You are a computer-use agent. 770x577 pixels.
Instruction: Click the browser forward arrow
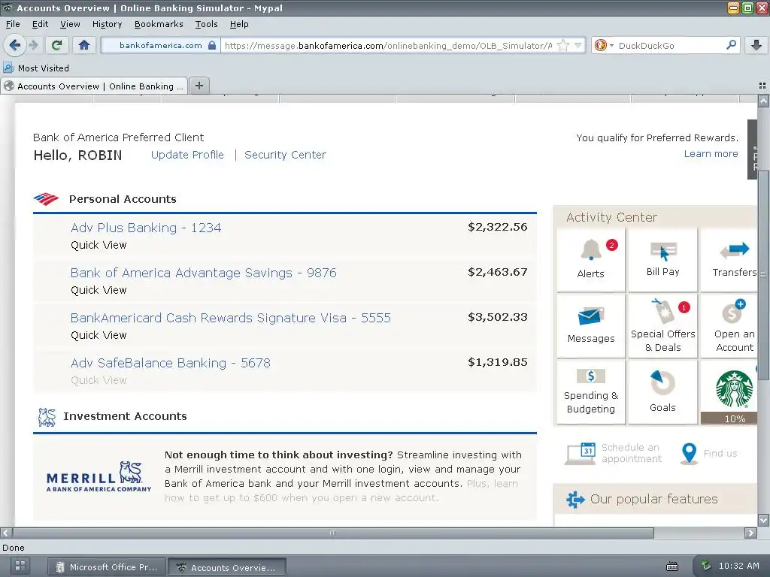(x=33, y=45)
